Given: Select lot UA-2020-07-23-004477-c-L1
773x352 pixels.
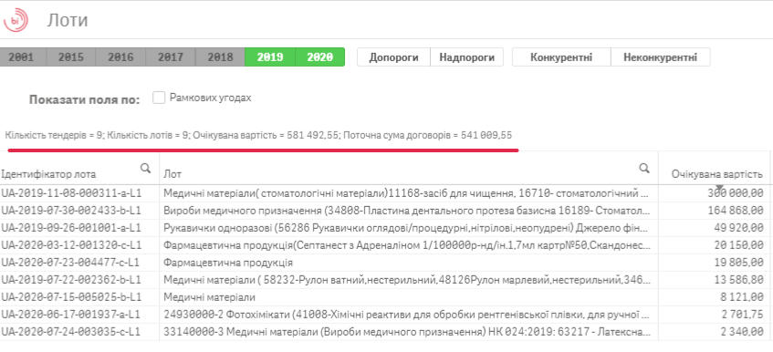Looking at the screenshot, I should point(71,263).
